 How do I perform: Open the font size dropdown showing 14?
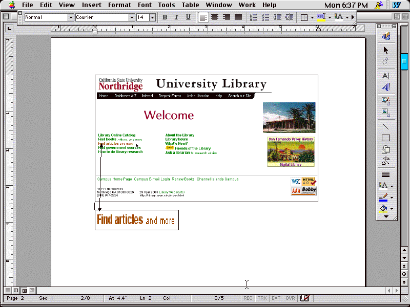click(x=152, y=17)
